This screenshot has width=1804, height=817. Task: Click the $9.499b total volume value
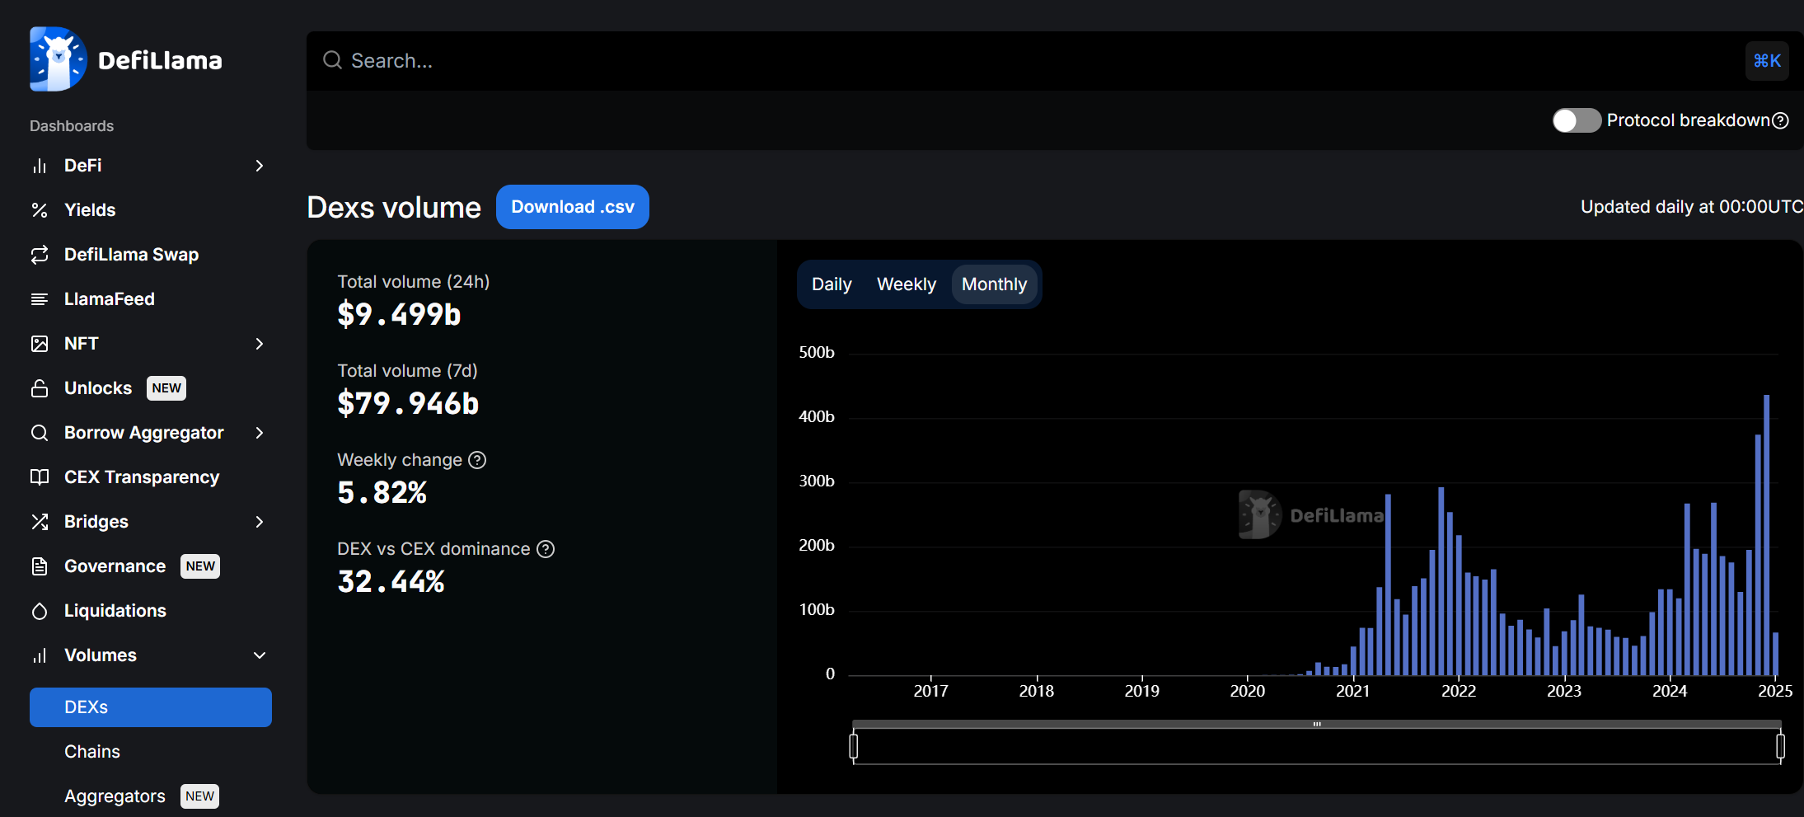pyautogui.click(x=399, y=314)
